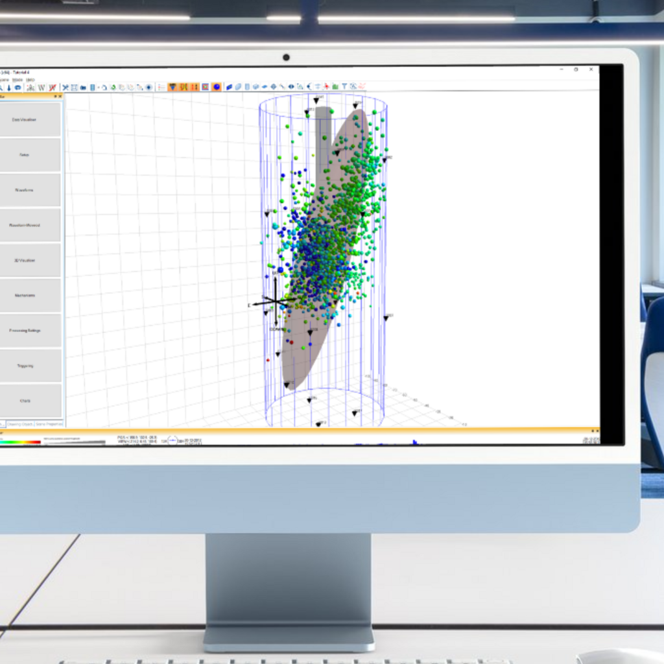
Task: Click the blue sphere icon in toolbar
Action: click(217, 87)
